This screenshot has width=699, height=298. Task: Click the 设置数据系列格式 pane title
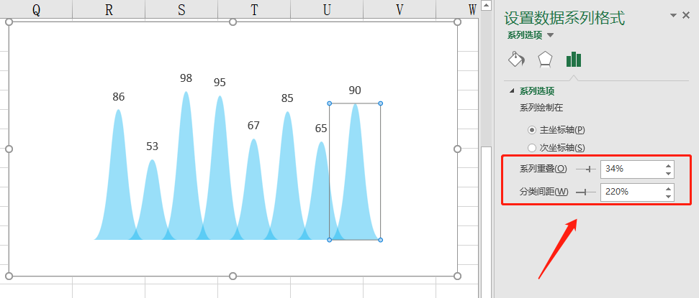(x=564, y=18)
